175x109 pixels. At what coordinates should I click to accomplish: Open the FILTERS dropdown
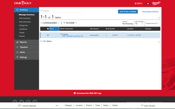[70, 23]
